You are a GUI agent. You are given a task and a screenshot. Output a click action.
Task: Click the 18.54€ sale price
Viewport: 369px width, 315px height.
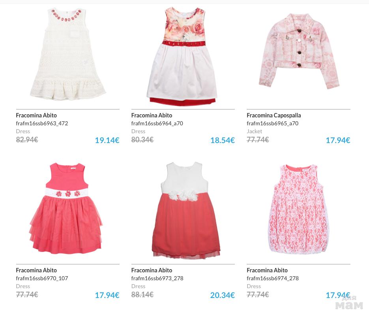tap(223, 140)
